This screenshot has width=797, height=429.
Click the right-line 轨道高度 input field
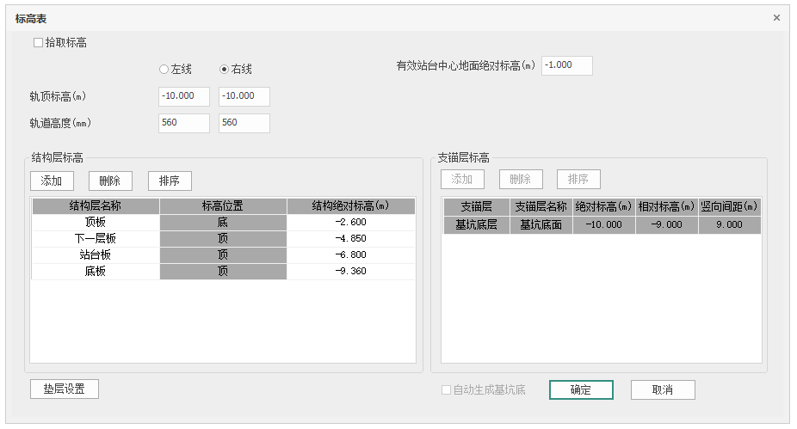244,123
